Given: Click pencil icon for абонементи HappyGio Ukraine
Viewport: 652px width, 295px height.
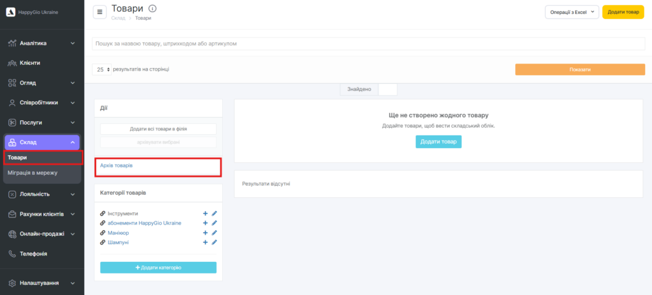Looking at the screenshot, I should click(x=215, y=223).
